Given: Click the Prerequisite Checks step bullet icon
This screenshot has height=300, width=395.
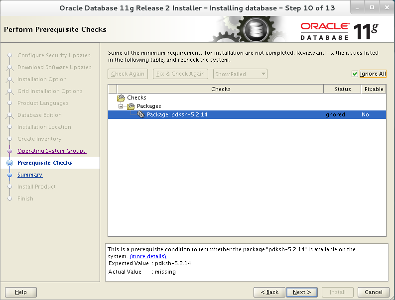Looking at the screenshot, I should pos(9,163).
